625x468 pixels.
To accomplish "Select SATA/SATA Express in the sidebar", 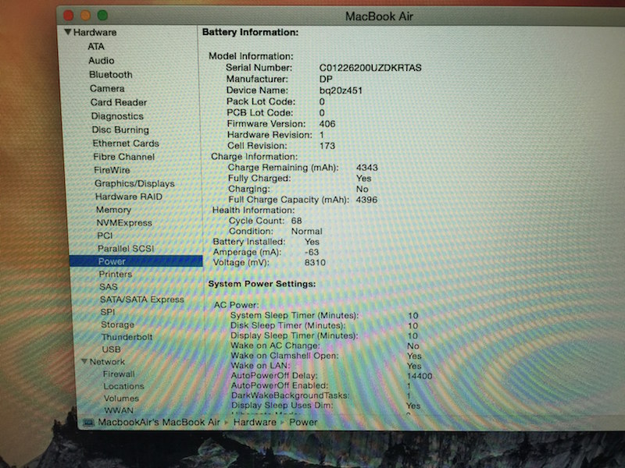I will tap(142, 300).
